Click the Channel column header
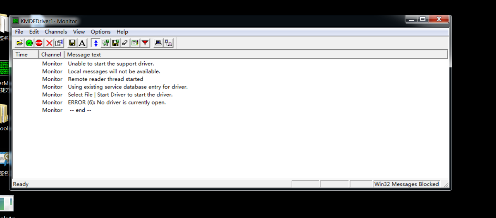The height and width of the screenshot is (218, 496). (x=51, y=54)
